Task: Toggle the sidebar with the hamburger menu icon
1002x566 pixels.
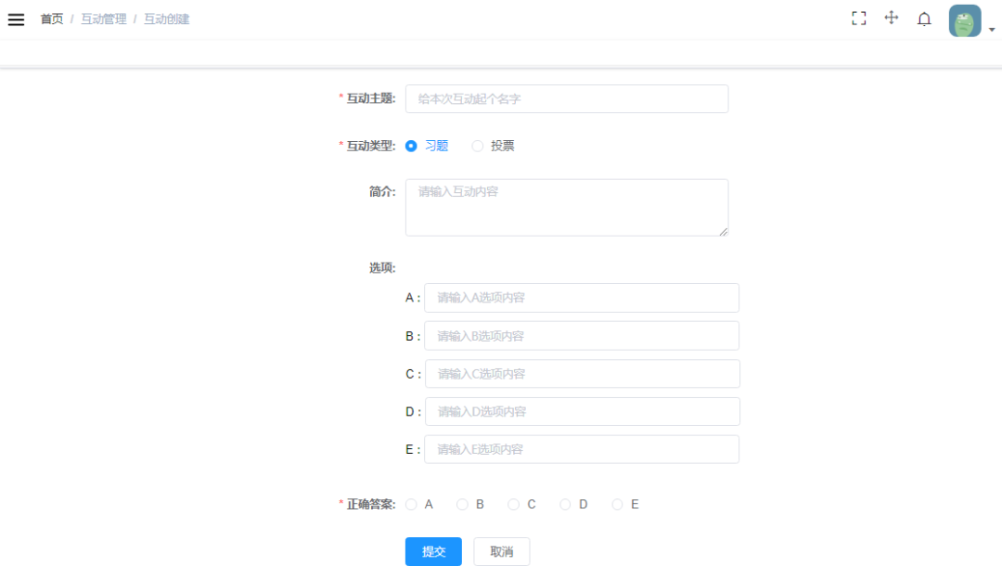Action: coord(16,18)
